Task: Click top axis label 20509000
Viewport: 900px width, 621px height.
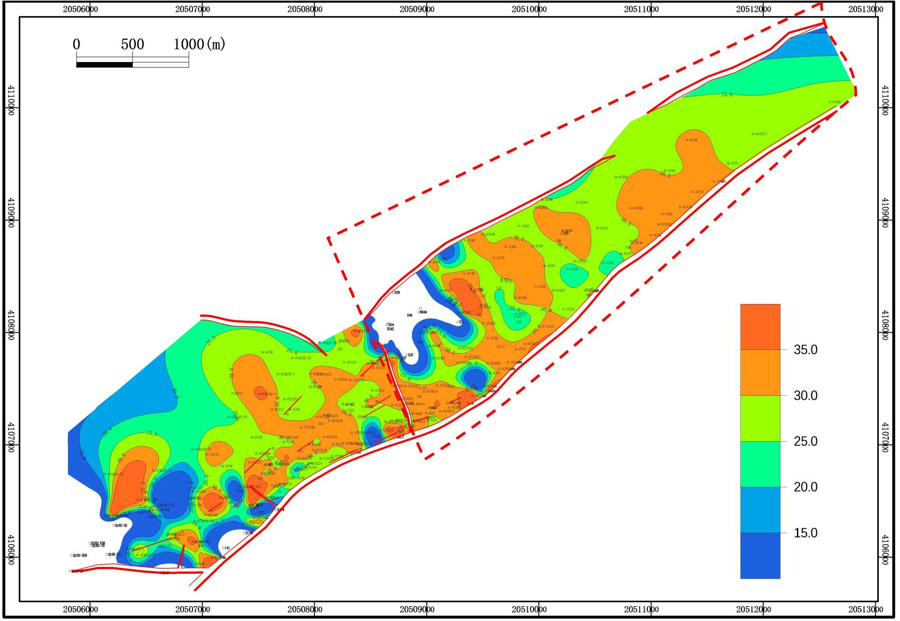Action: tap(418, 9)
